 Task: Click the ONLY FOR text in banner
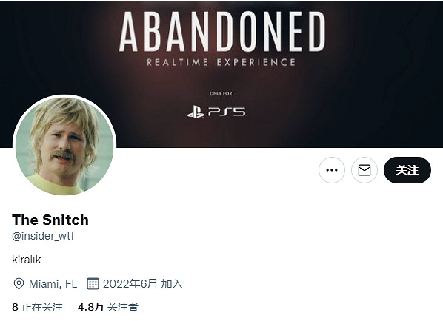coord(221,94)
